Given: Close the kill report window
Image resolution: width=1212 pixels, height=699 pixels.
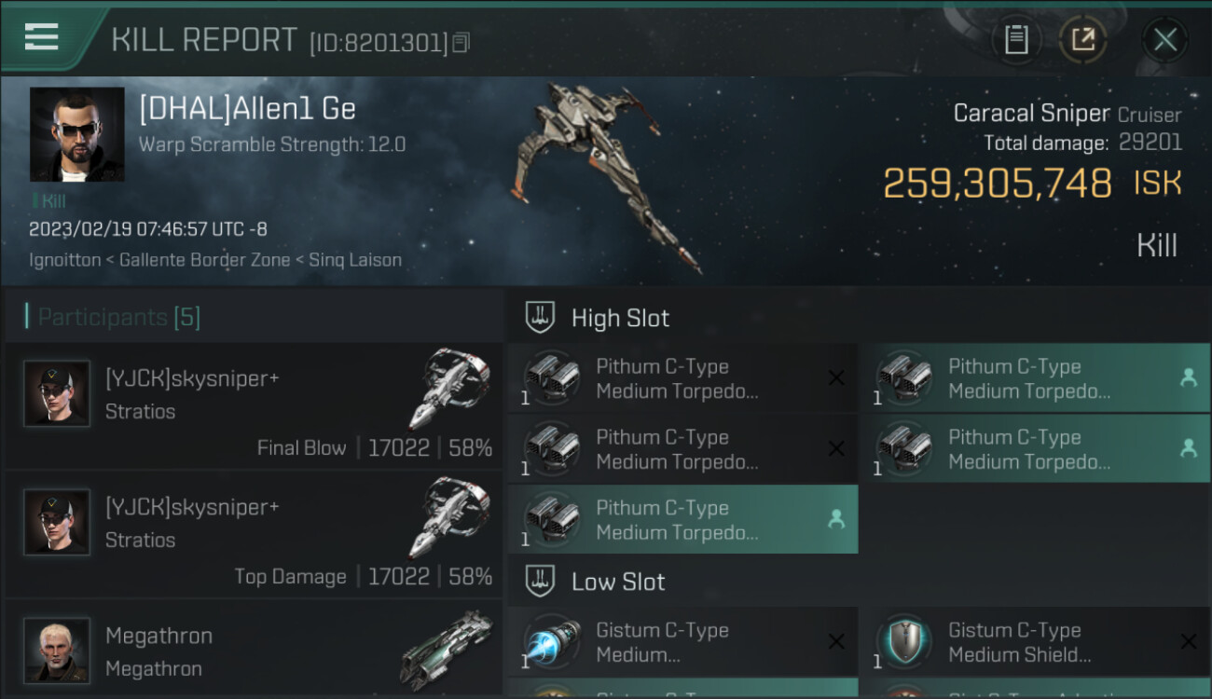Looking at the screenshot, I should coord(1164,39).
